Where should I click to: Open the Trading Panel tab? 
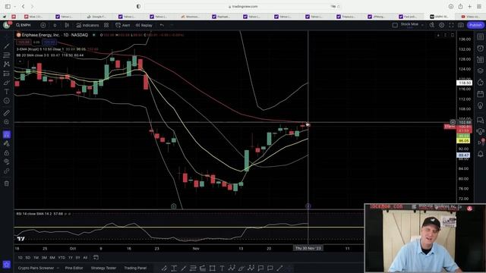tap(135, 268)
